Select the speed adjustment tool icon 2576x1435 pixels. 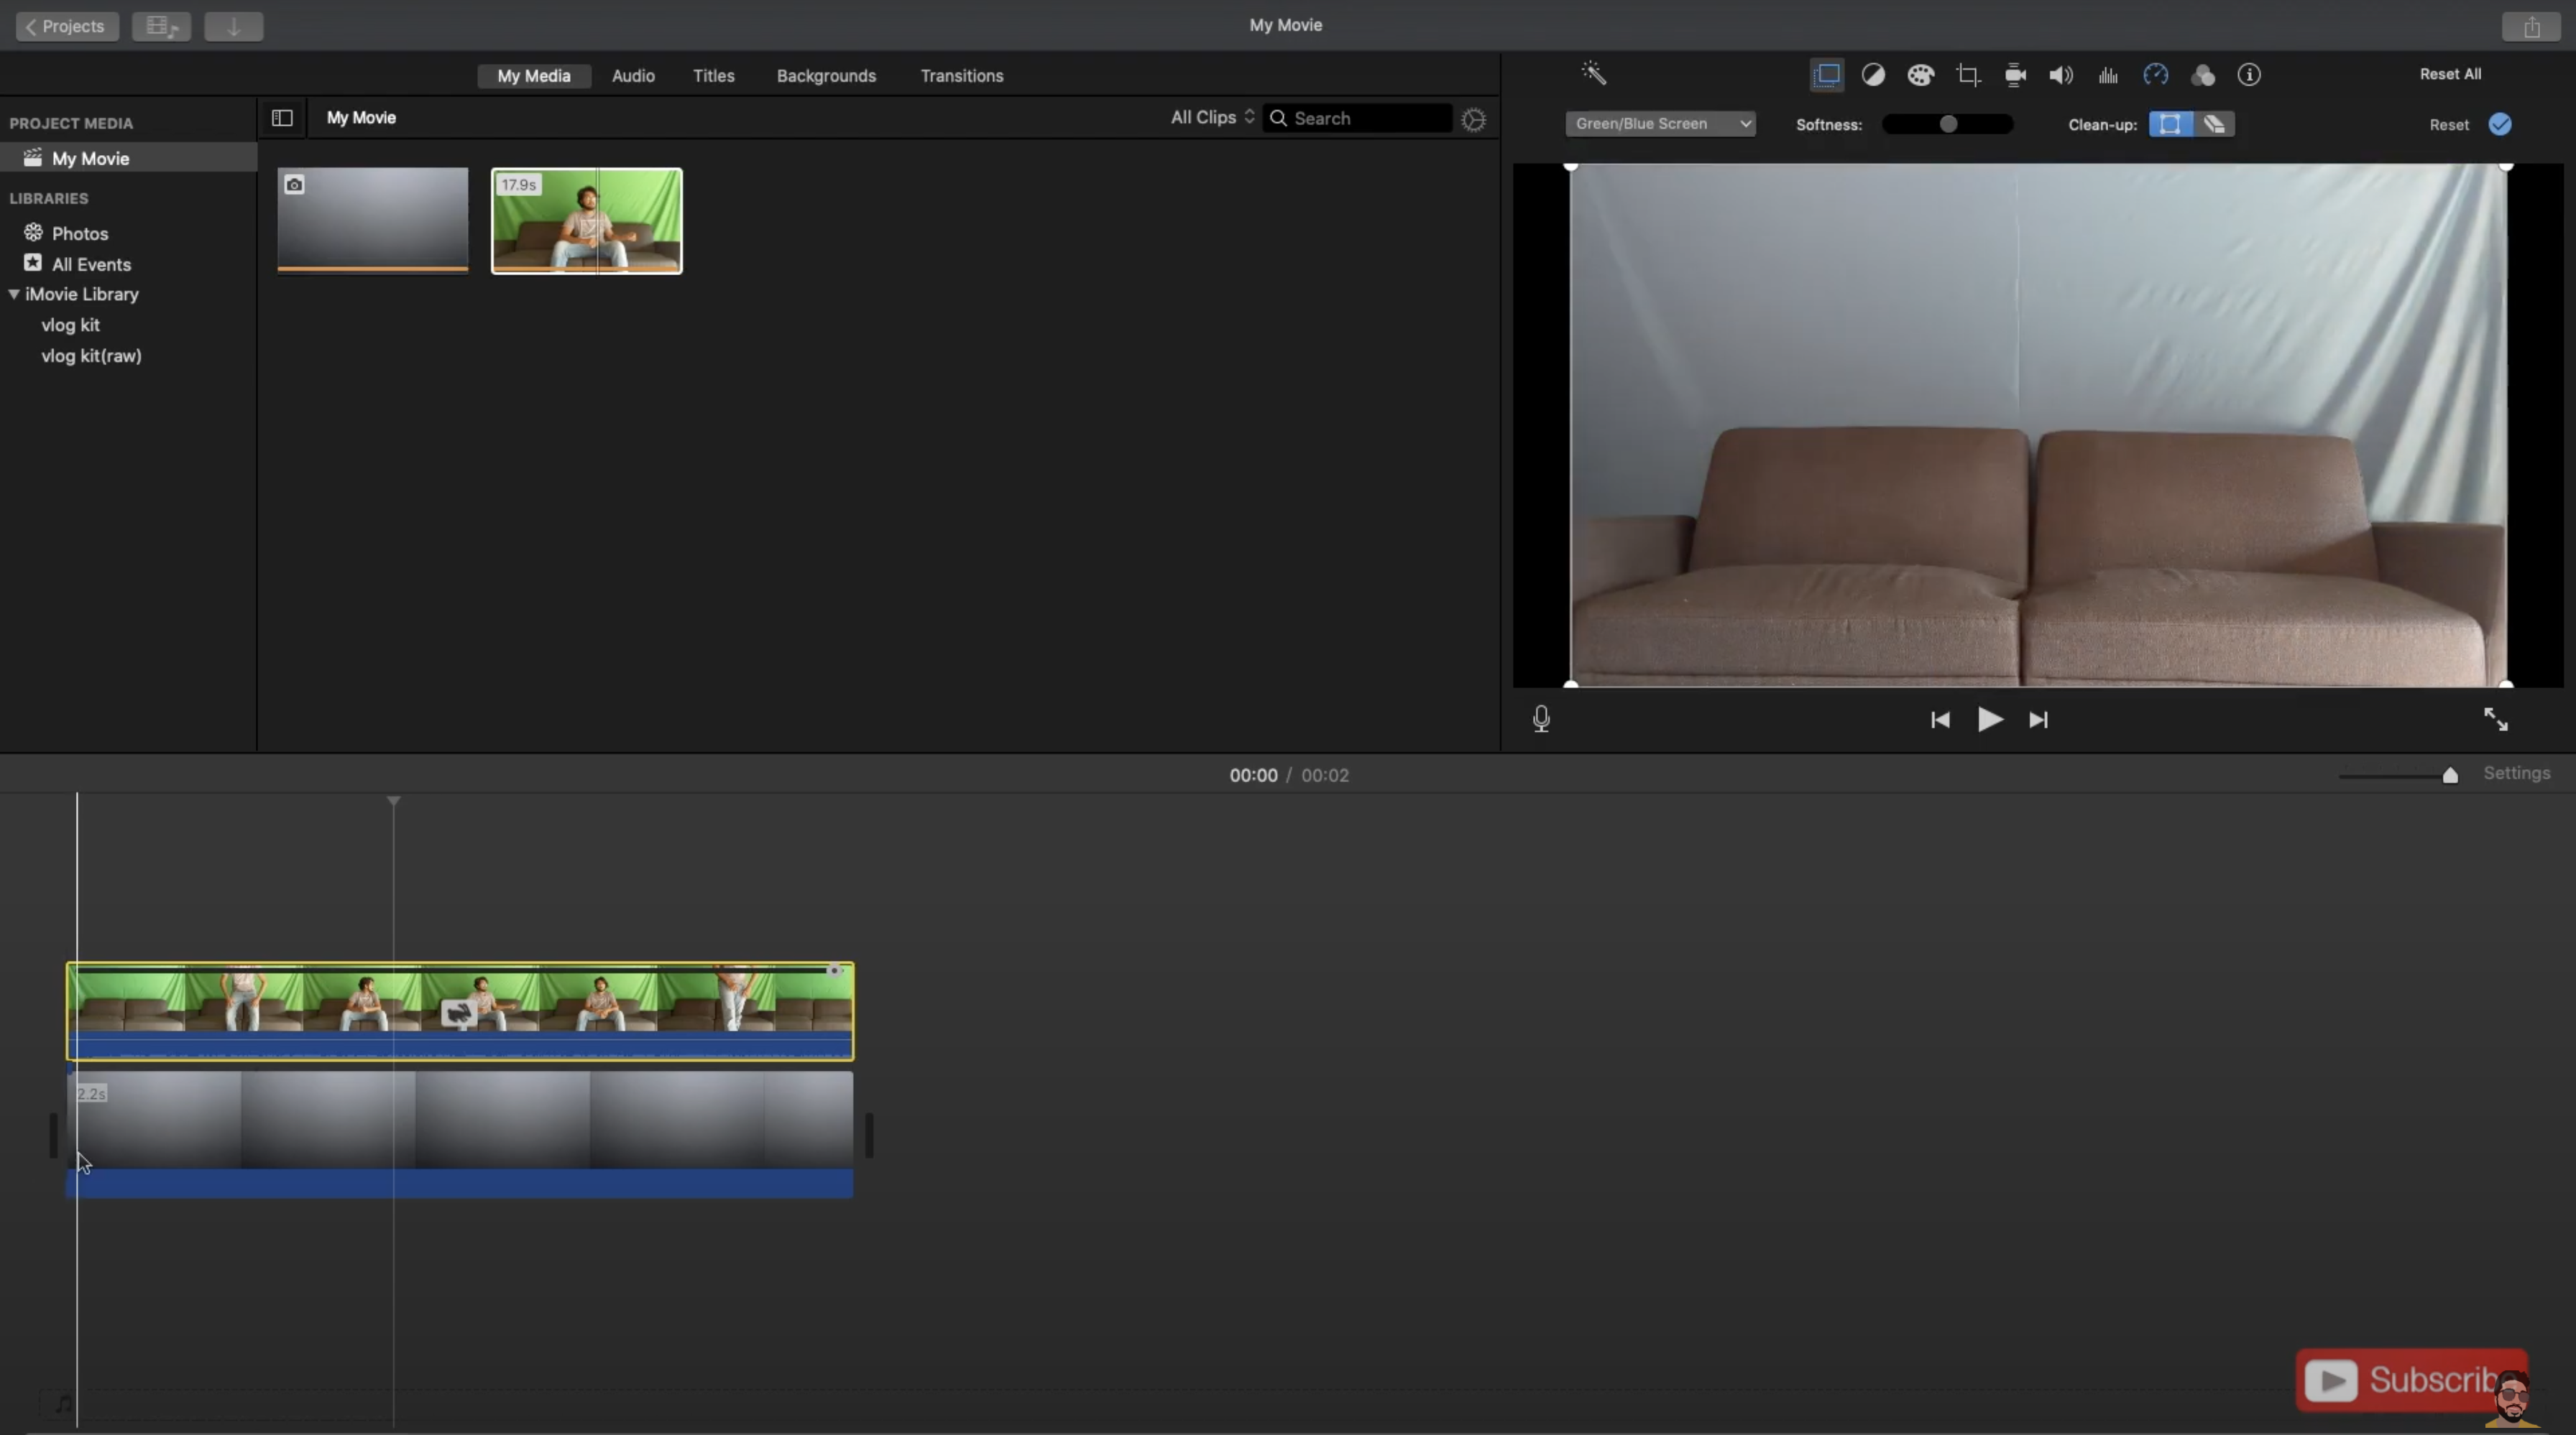point(2156,74)
